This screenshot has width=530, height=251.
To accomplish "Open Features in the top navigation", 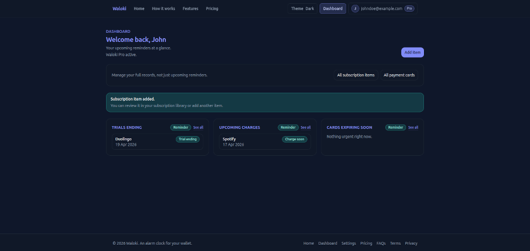I will 190,8.
